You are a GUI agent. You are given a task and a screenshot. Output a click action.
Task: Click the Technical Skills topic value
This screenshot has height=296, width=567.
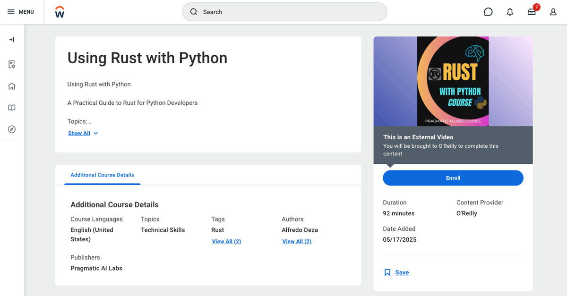163,230
